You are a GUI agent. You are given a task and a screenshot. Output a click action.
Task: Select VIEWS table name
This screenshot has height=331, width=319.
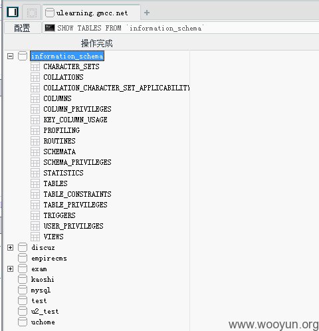53,237
